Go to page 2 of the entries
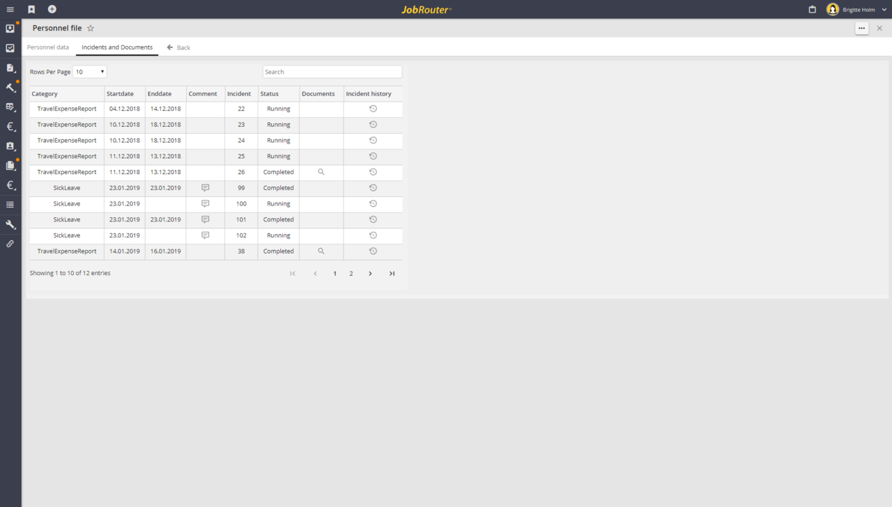Image resolution: width=892 pixels, height=507 pixels. click(351, 273)
